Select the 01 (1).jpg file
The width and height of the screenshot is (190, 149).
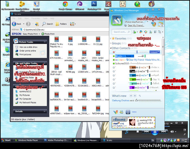[98, 41]
